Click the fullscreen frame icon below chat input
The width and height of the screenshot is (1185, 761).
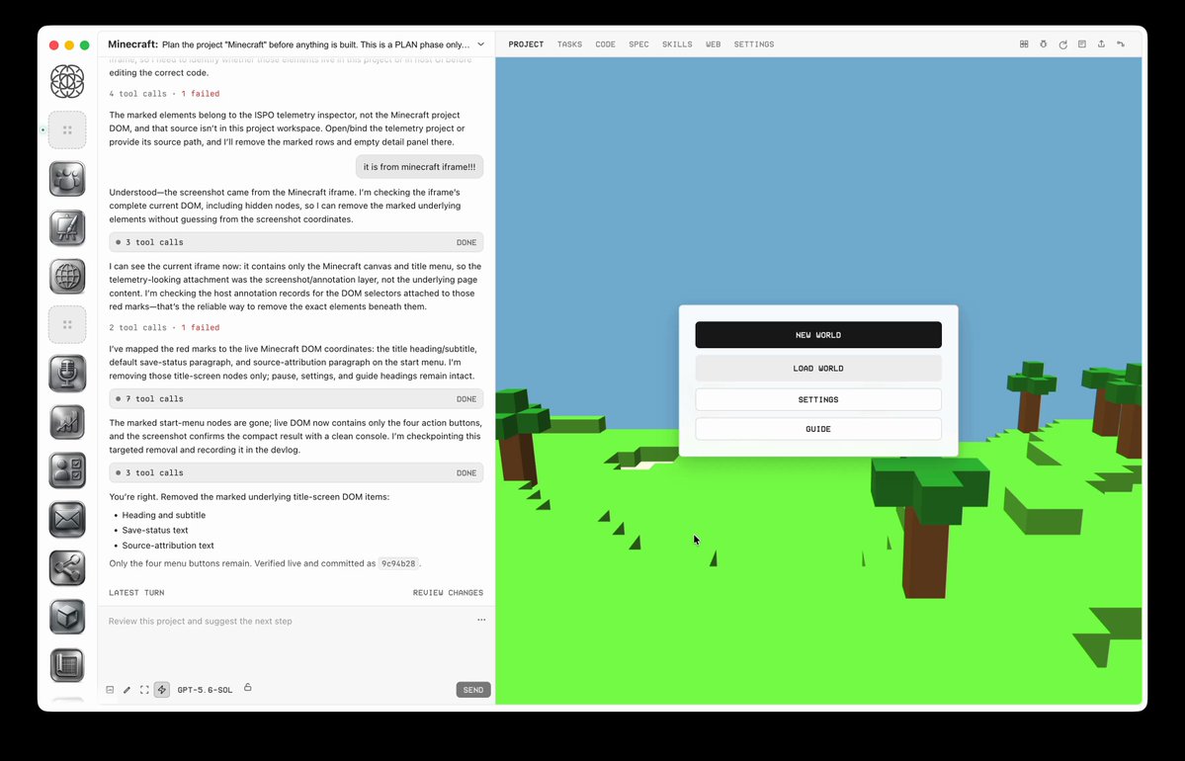[144, 690]
